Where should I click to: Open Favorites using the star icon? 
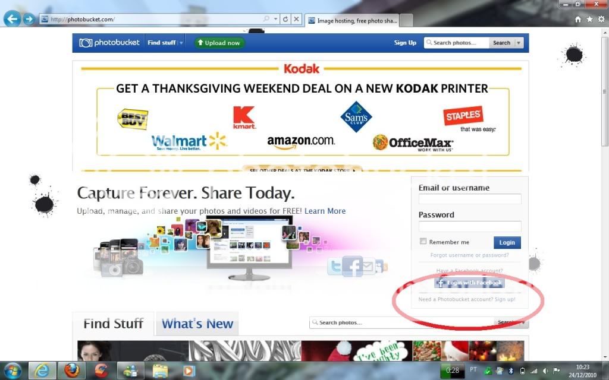coord(589,20)
